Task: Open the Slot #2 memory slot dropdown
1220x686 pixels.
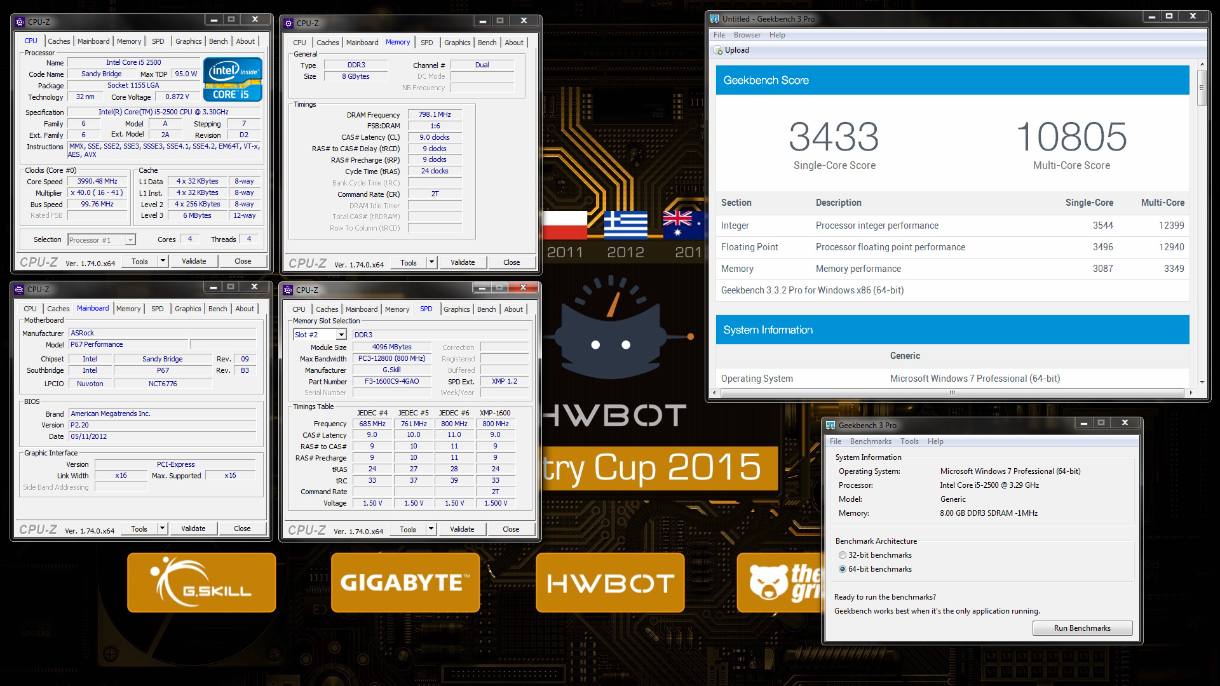Action: (x=341, y=335)
